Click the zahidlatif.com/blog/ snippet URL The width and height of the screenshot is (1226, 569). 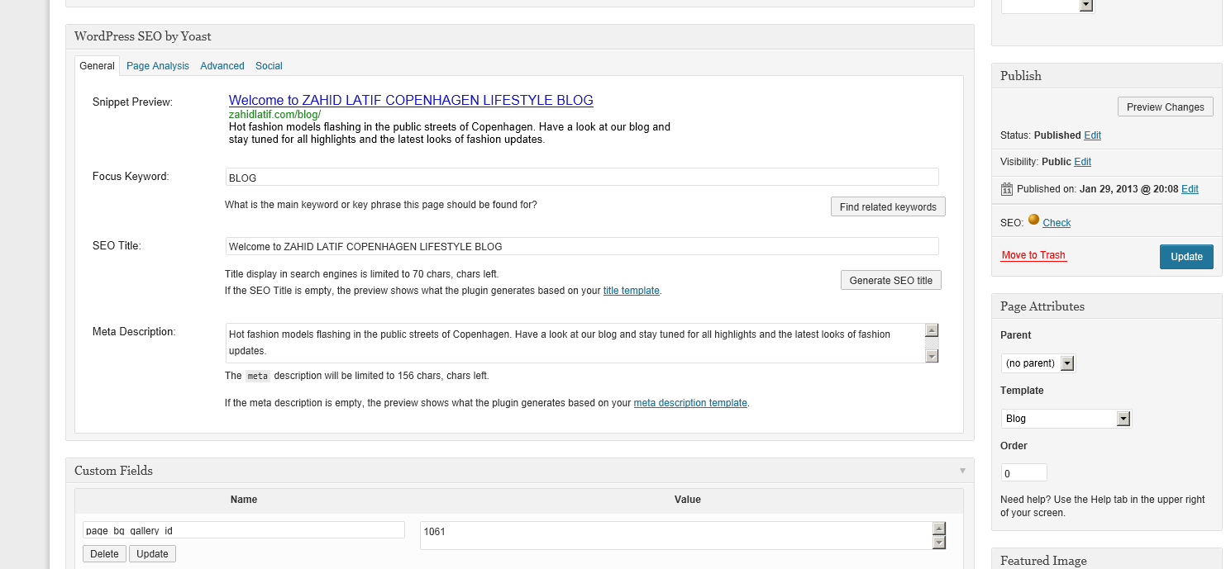274,115
